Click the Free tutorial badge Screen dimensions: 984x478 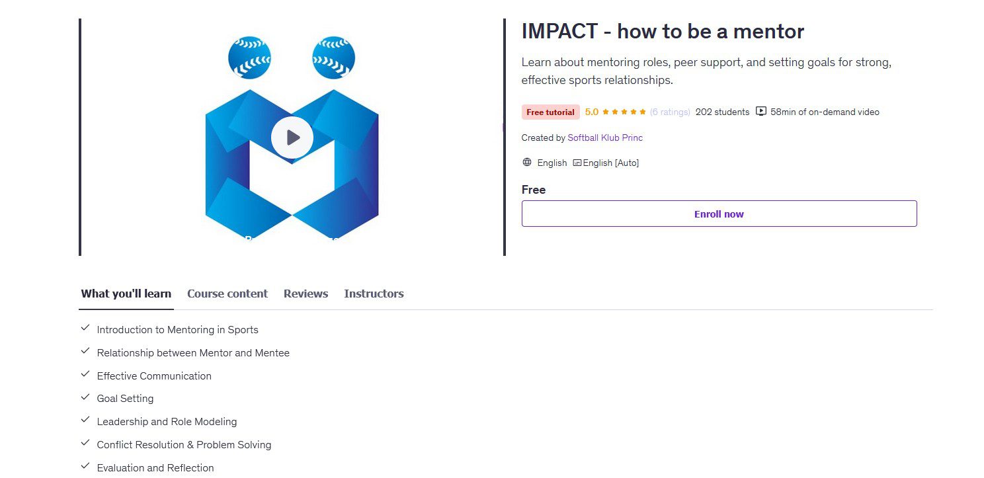click(550, 112)
